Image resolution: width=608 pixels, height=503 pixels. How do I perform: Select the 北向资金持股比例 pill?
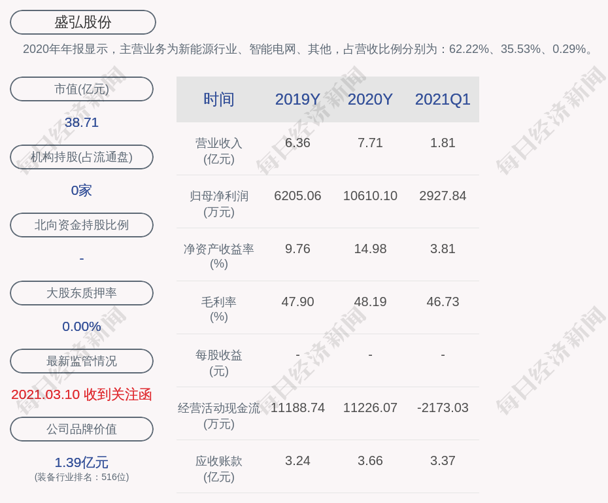[82, 225]
